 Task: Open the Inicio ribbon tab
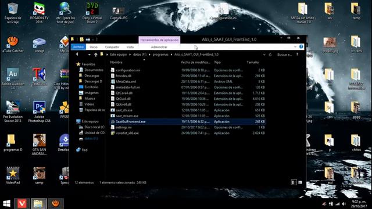94,47
